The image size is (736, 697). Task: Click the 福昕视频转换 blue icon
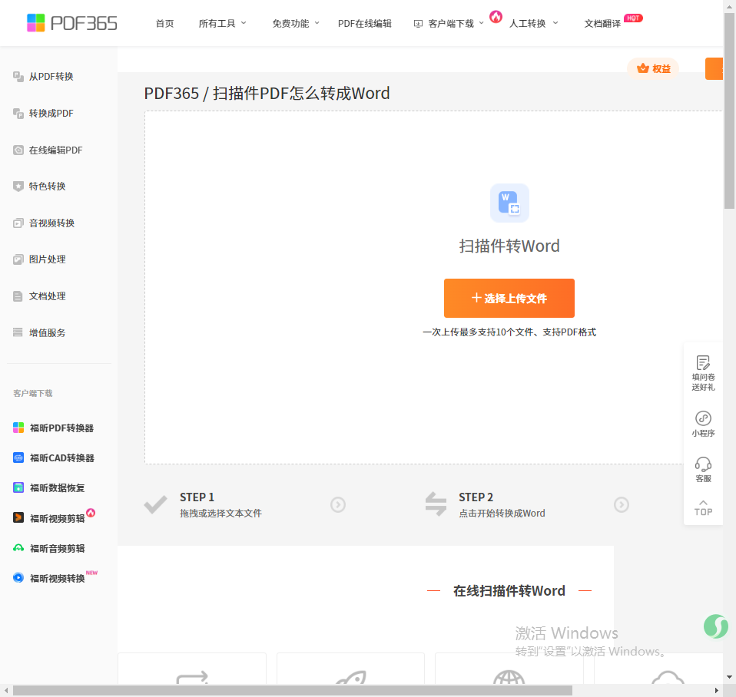[x=18, y=578]
